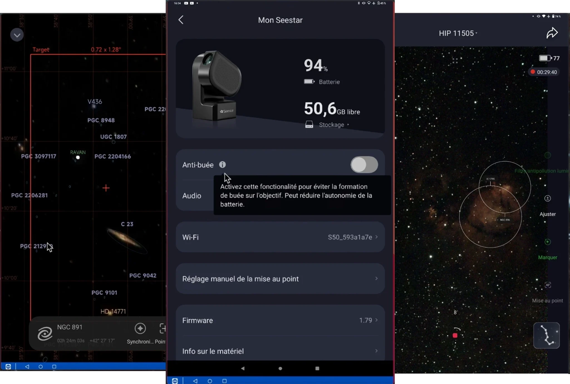Expand the HIP 11505 target dropdown
This screenshot has height=384, width=570.
(458, 33)
